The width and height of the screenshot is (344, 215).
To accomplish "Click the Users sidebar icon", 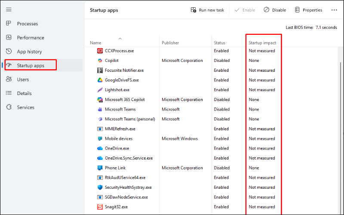I will [9, 80].
